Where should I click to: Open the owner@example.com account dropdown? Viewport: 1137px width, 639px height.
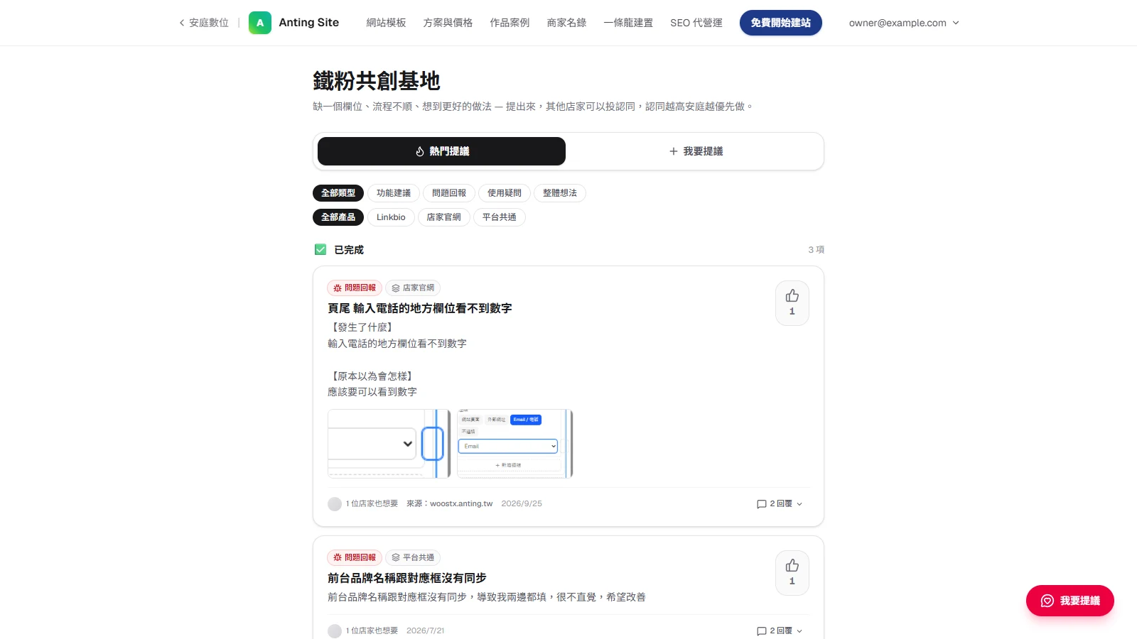coord(904,23)
